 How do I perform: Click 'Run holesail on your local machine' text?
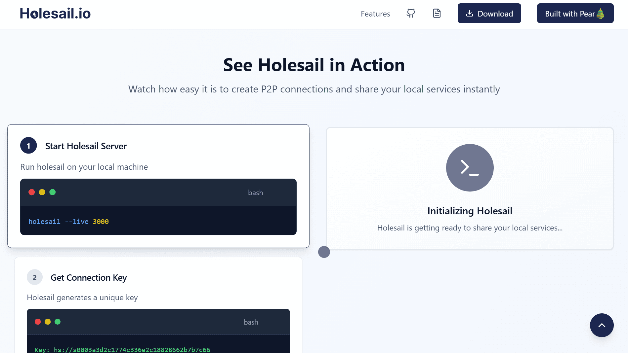pos(84,167)
